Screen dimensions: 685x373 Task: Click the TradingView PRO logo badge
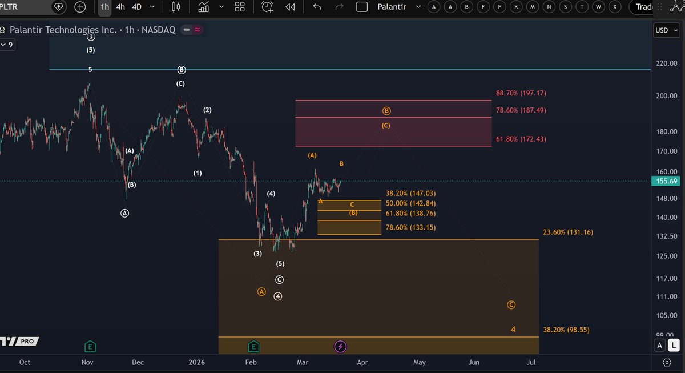pos(20,341)
